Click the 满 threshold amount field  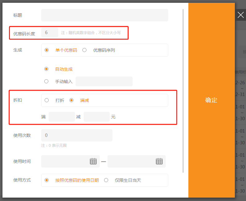pyautogui.click(x=62, y=117)
